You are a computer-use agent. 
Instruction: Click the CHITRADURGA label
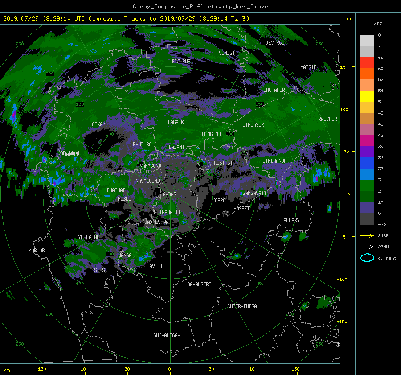(242, 306)
